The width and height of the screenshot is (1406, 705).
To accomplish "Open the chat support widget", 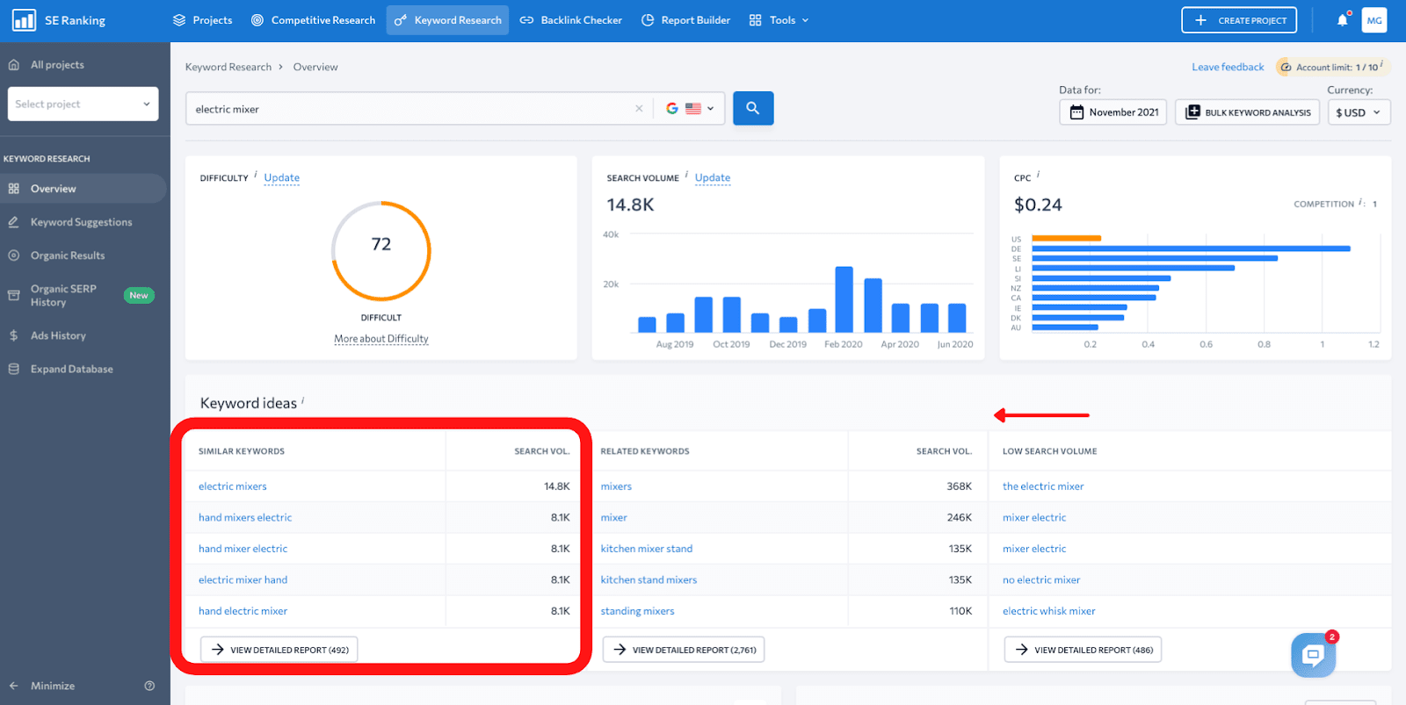I will click(1313, 654).
